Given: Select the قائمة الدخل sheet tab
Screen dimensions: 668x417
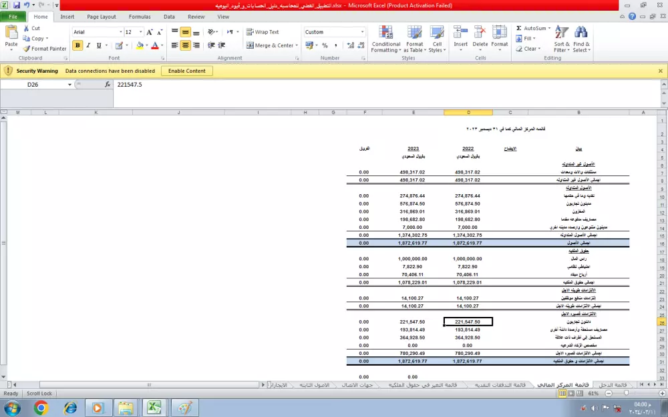Looking at the screenshot, I should point(613,385).
